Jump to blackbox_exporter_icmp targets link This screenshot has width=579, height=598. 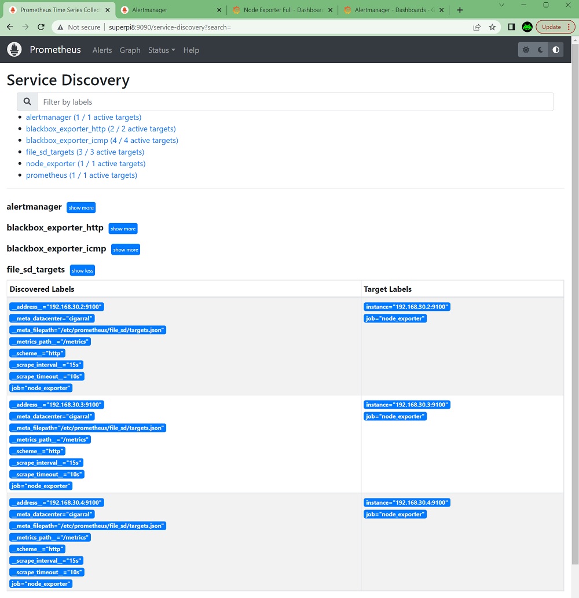point(102,140)
